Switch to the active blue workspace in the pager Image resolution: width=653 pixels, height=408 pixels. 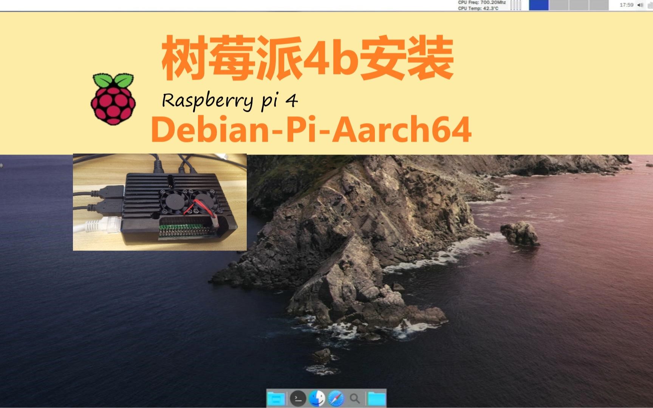click(538, 5)
